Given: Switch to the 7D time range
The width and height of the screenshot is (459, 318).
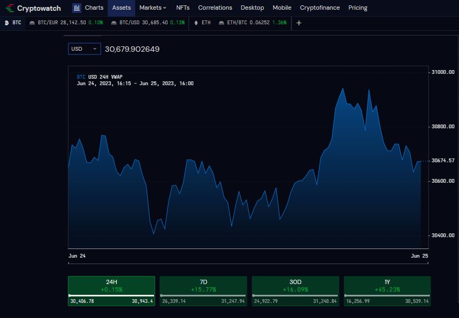Looking at the screenshot, I should (204, 291).
